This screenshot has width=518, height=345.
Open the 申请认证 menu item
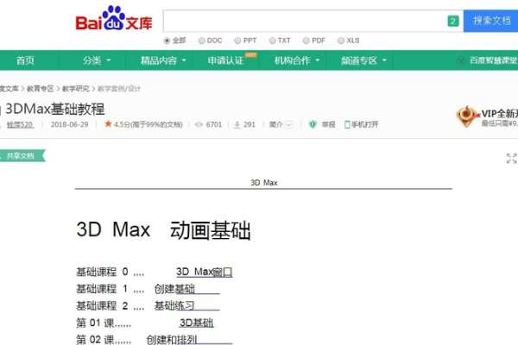(x=225, y=60)
